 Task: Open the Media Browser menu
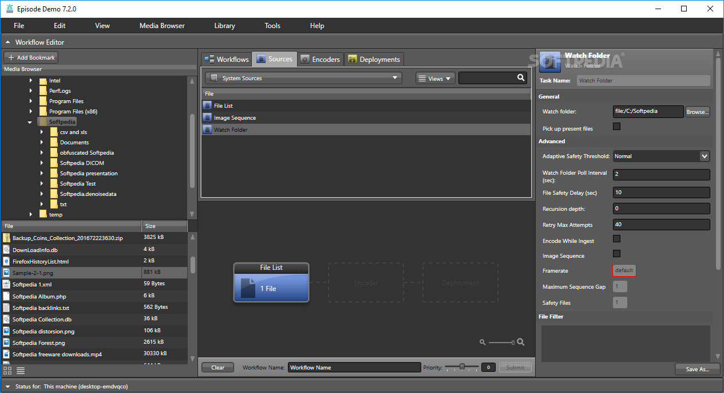click(162, 26)
